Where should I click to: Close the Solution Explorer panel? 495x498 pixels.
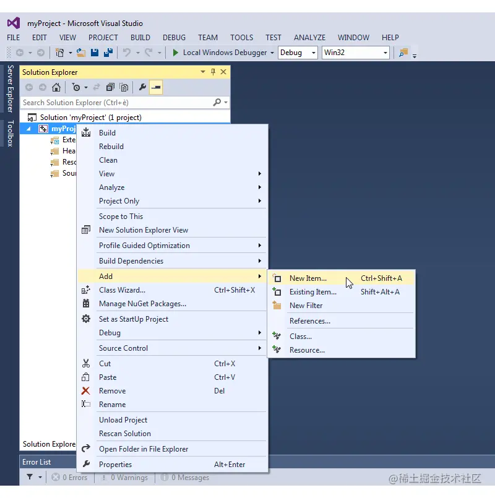point(223,72)
